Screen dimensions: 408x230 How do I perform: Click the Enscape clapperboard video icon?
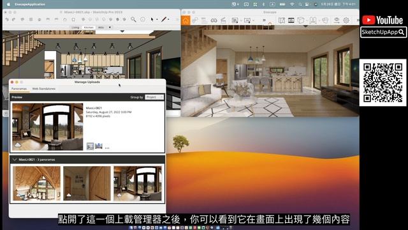pyautogui.click(x=223, y=20)
